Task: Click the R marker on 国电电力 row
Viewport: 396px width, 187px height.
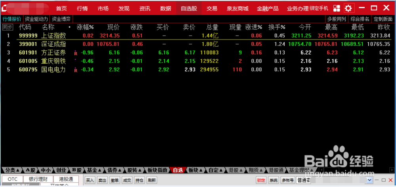Action: point(75,70)
